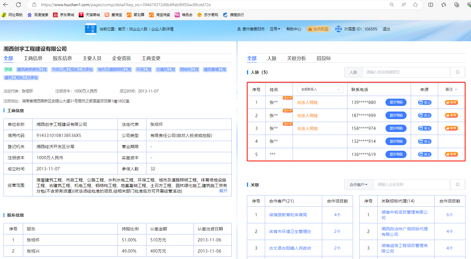The height and width of the screenshot is (259, 471).
Task: Show number for 132*****914
Action: [396, 141]
